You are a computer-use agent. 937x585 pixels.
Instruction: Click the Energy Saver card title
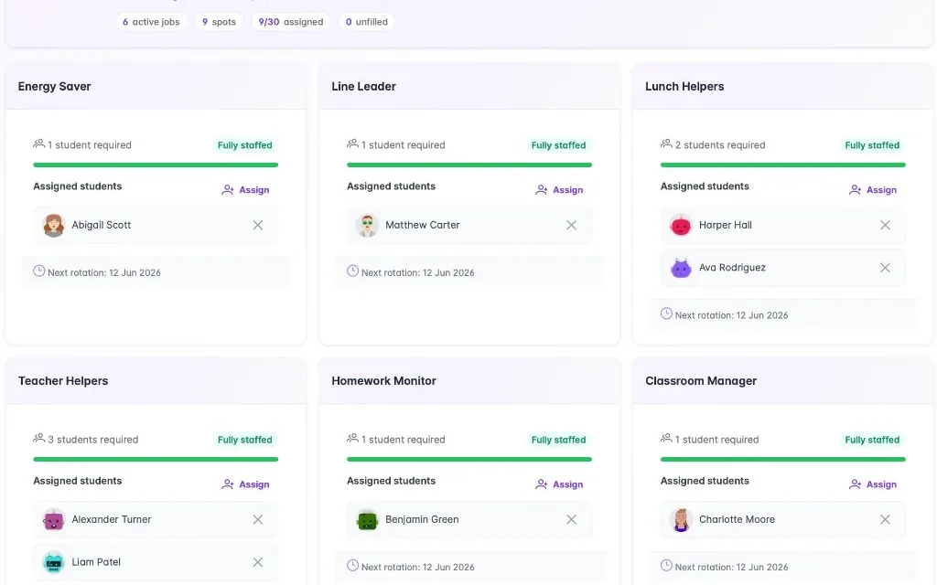tap(54, 87)
